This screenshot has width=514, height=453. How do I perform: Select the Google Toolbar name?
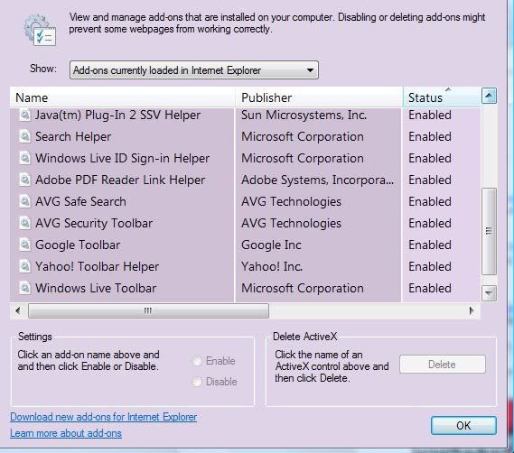coord(78,245)
